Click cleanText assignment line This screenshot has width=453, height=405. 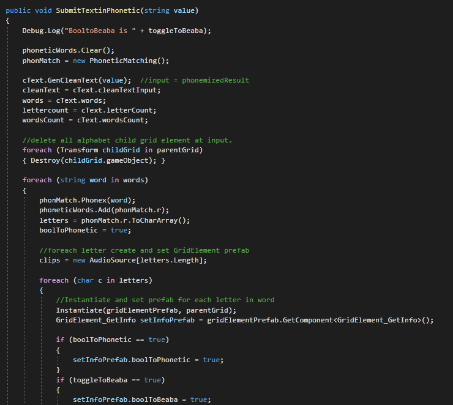[x=91, y=91]
